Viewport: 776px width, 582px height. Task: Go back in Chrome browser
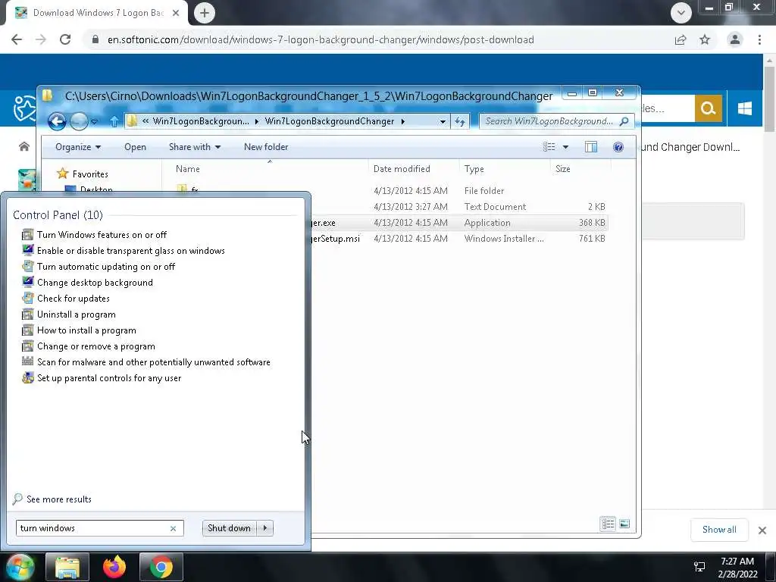17,39
